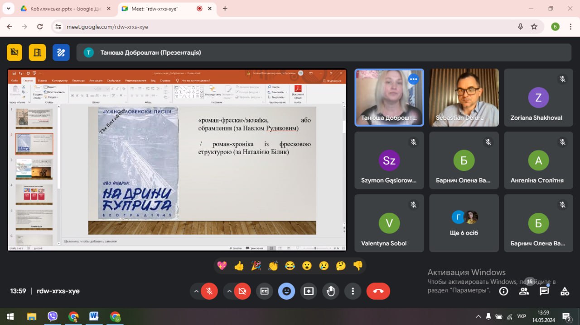Image resolution: width=580 pixels, height=325 pixels.
Task: Expand audio settings arrow beside microphone
Action: (x=196, y=291)
